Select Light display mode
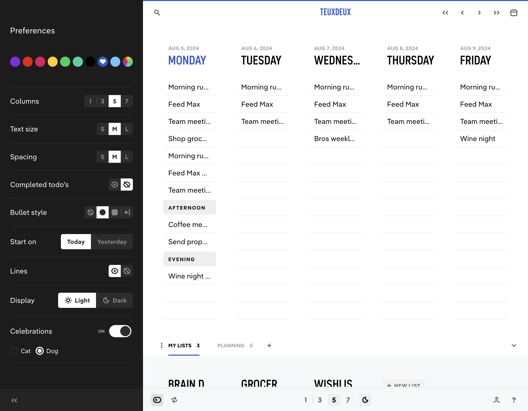Image resolution: width=528 pixels, height=411 pixels. pyautogui.click(x=77, y=300)
